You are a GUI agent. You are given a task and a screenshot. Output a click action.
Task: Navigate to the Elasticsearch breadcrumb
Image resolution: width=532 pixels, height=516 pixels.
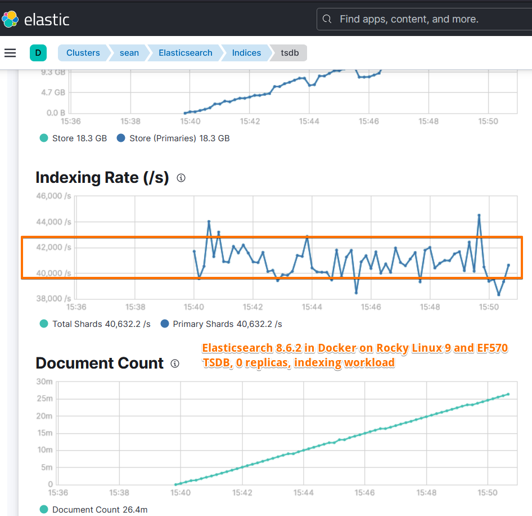tap(185, 53)
